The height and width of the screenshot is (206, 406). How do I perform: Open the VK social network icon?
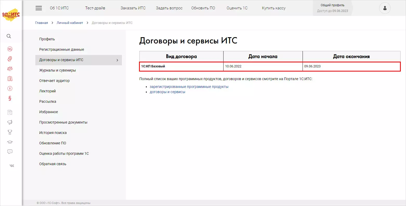12,165
